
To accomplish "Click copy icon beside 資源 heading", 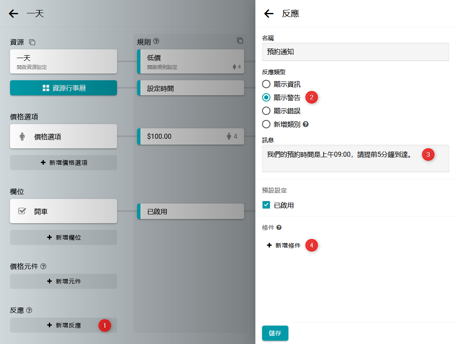I will pyautogui.click(x=32, y=42).
